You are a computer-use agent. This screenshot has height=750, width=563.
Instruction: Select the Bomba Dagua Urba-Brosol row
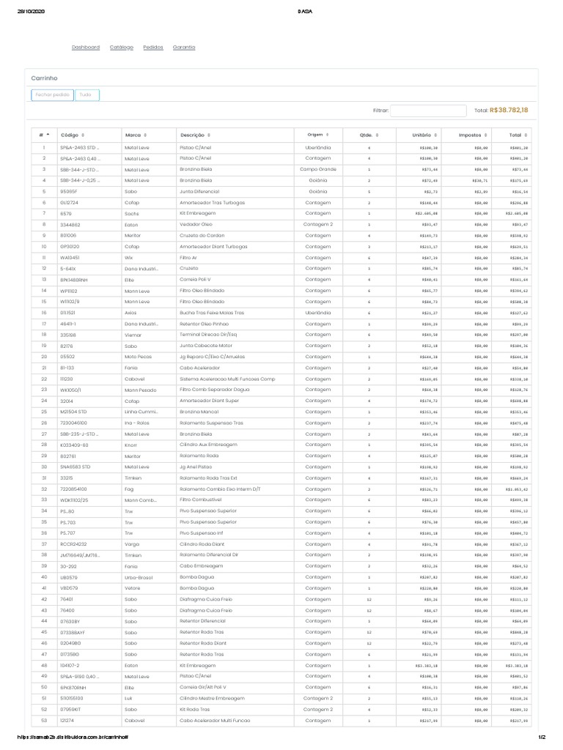(x=281, y=577)
